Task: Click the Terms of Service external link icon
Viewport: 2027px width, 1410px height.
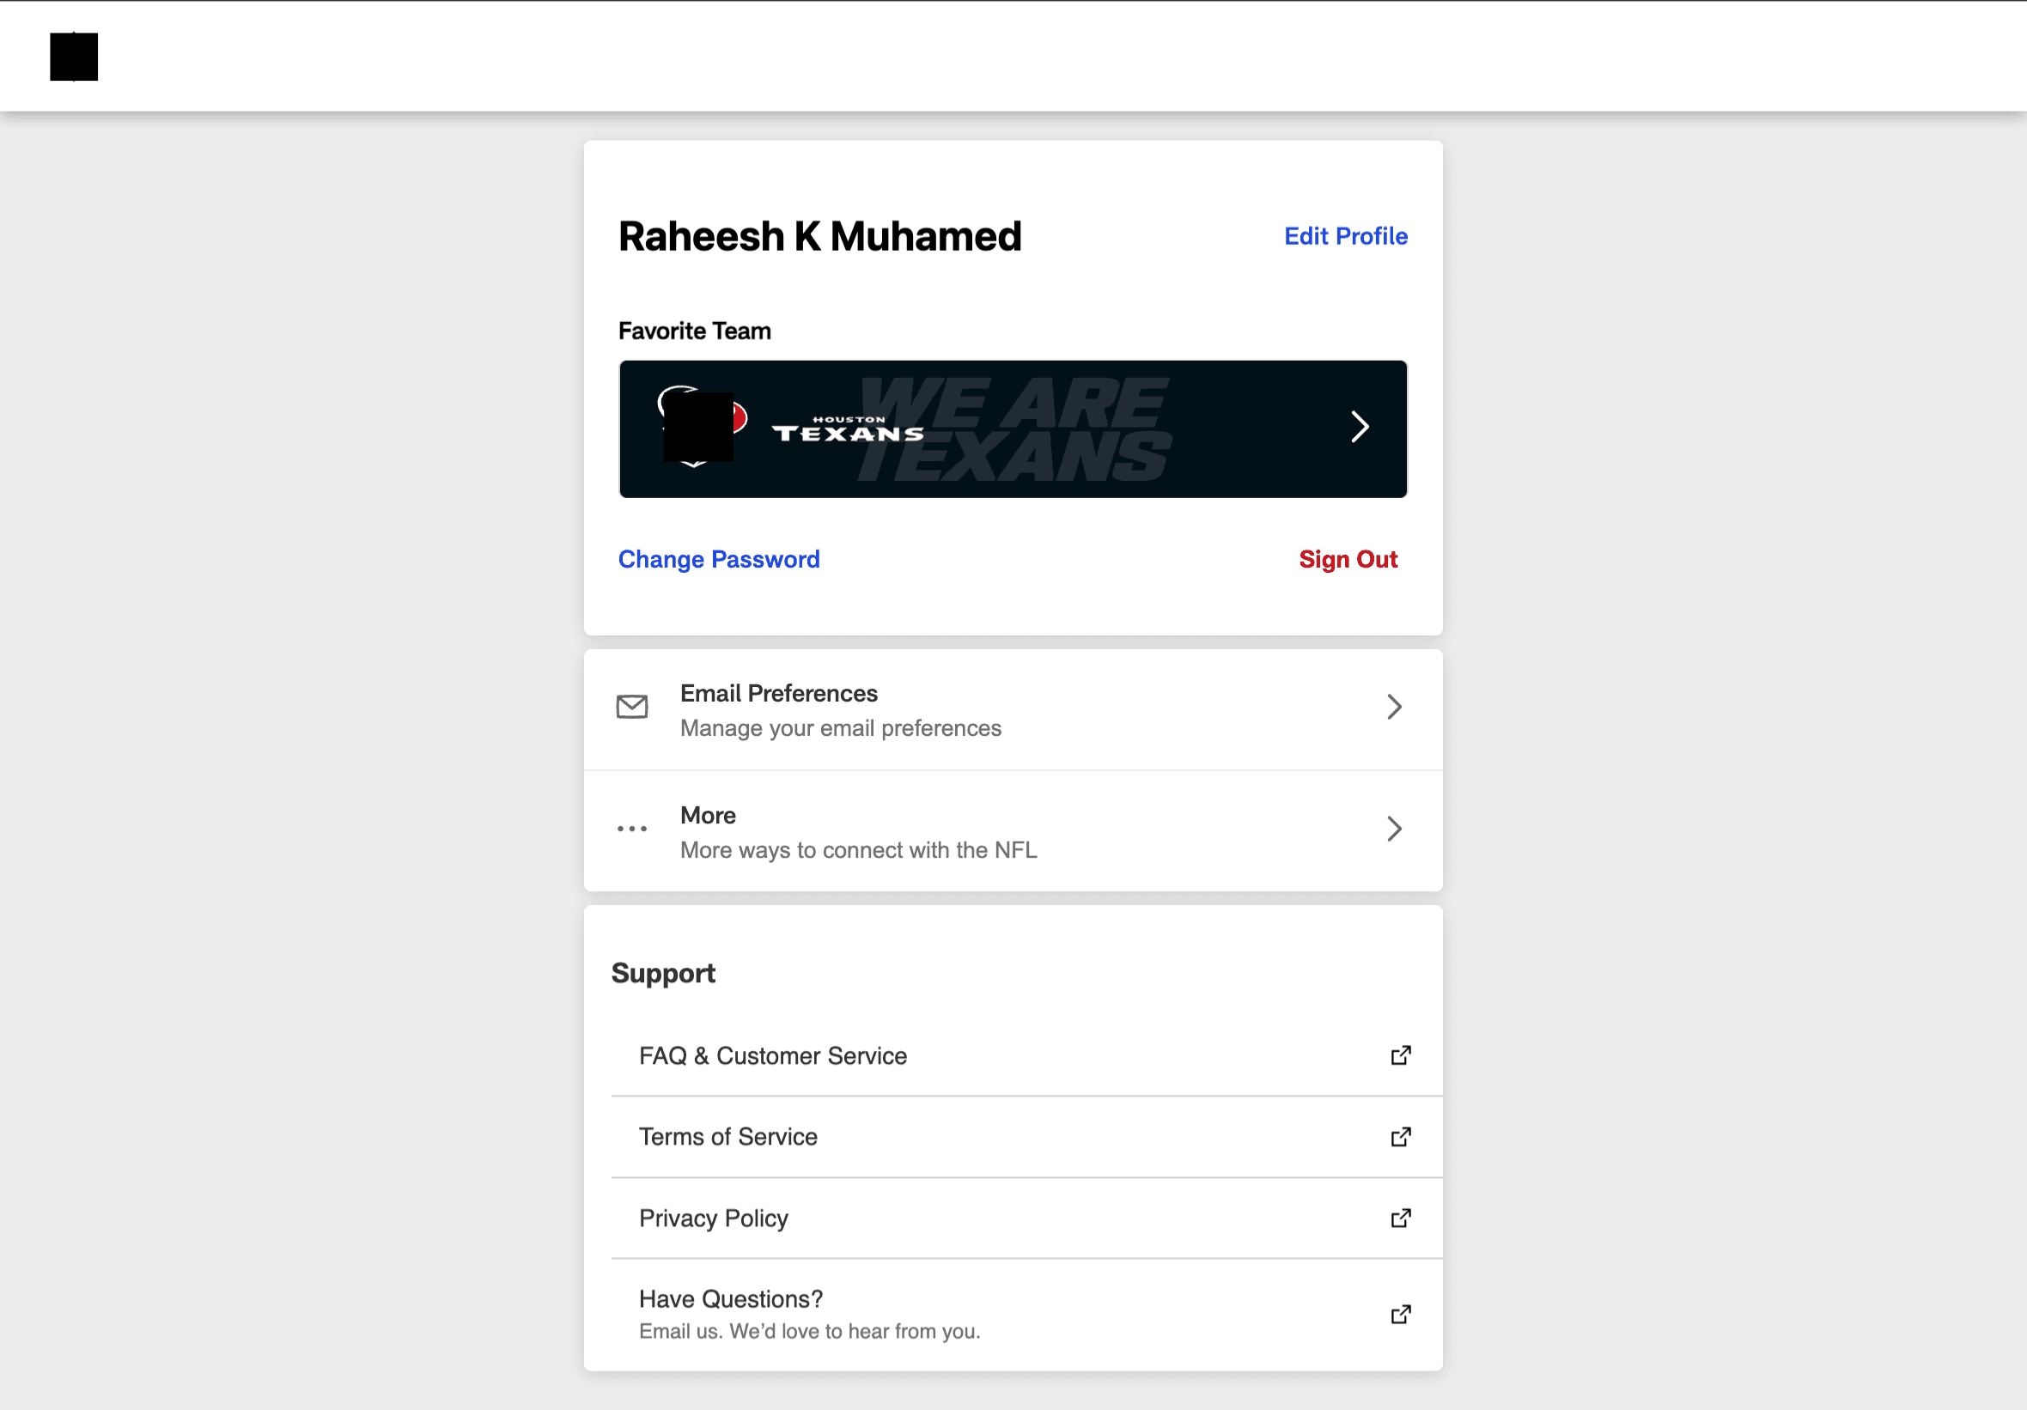Action: pyautogui.click(x=1400, y=1136)
